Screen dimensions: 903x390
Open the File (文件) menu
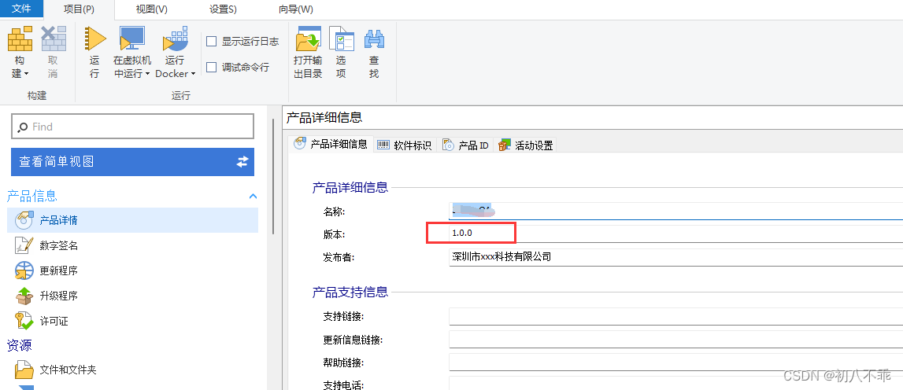(21, 9)
